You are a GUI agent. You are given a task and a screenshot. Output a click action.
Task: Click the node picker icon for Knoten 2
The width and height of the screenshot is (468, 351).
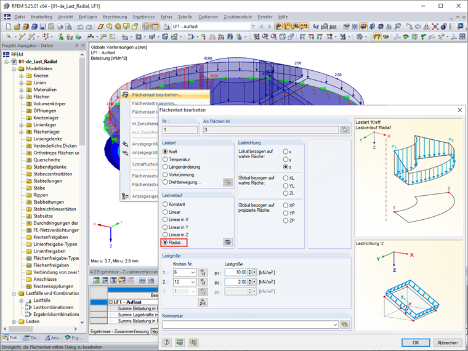point(203,281)
